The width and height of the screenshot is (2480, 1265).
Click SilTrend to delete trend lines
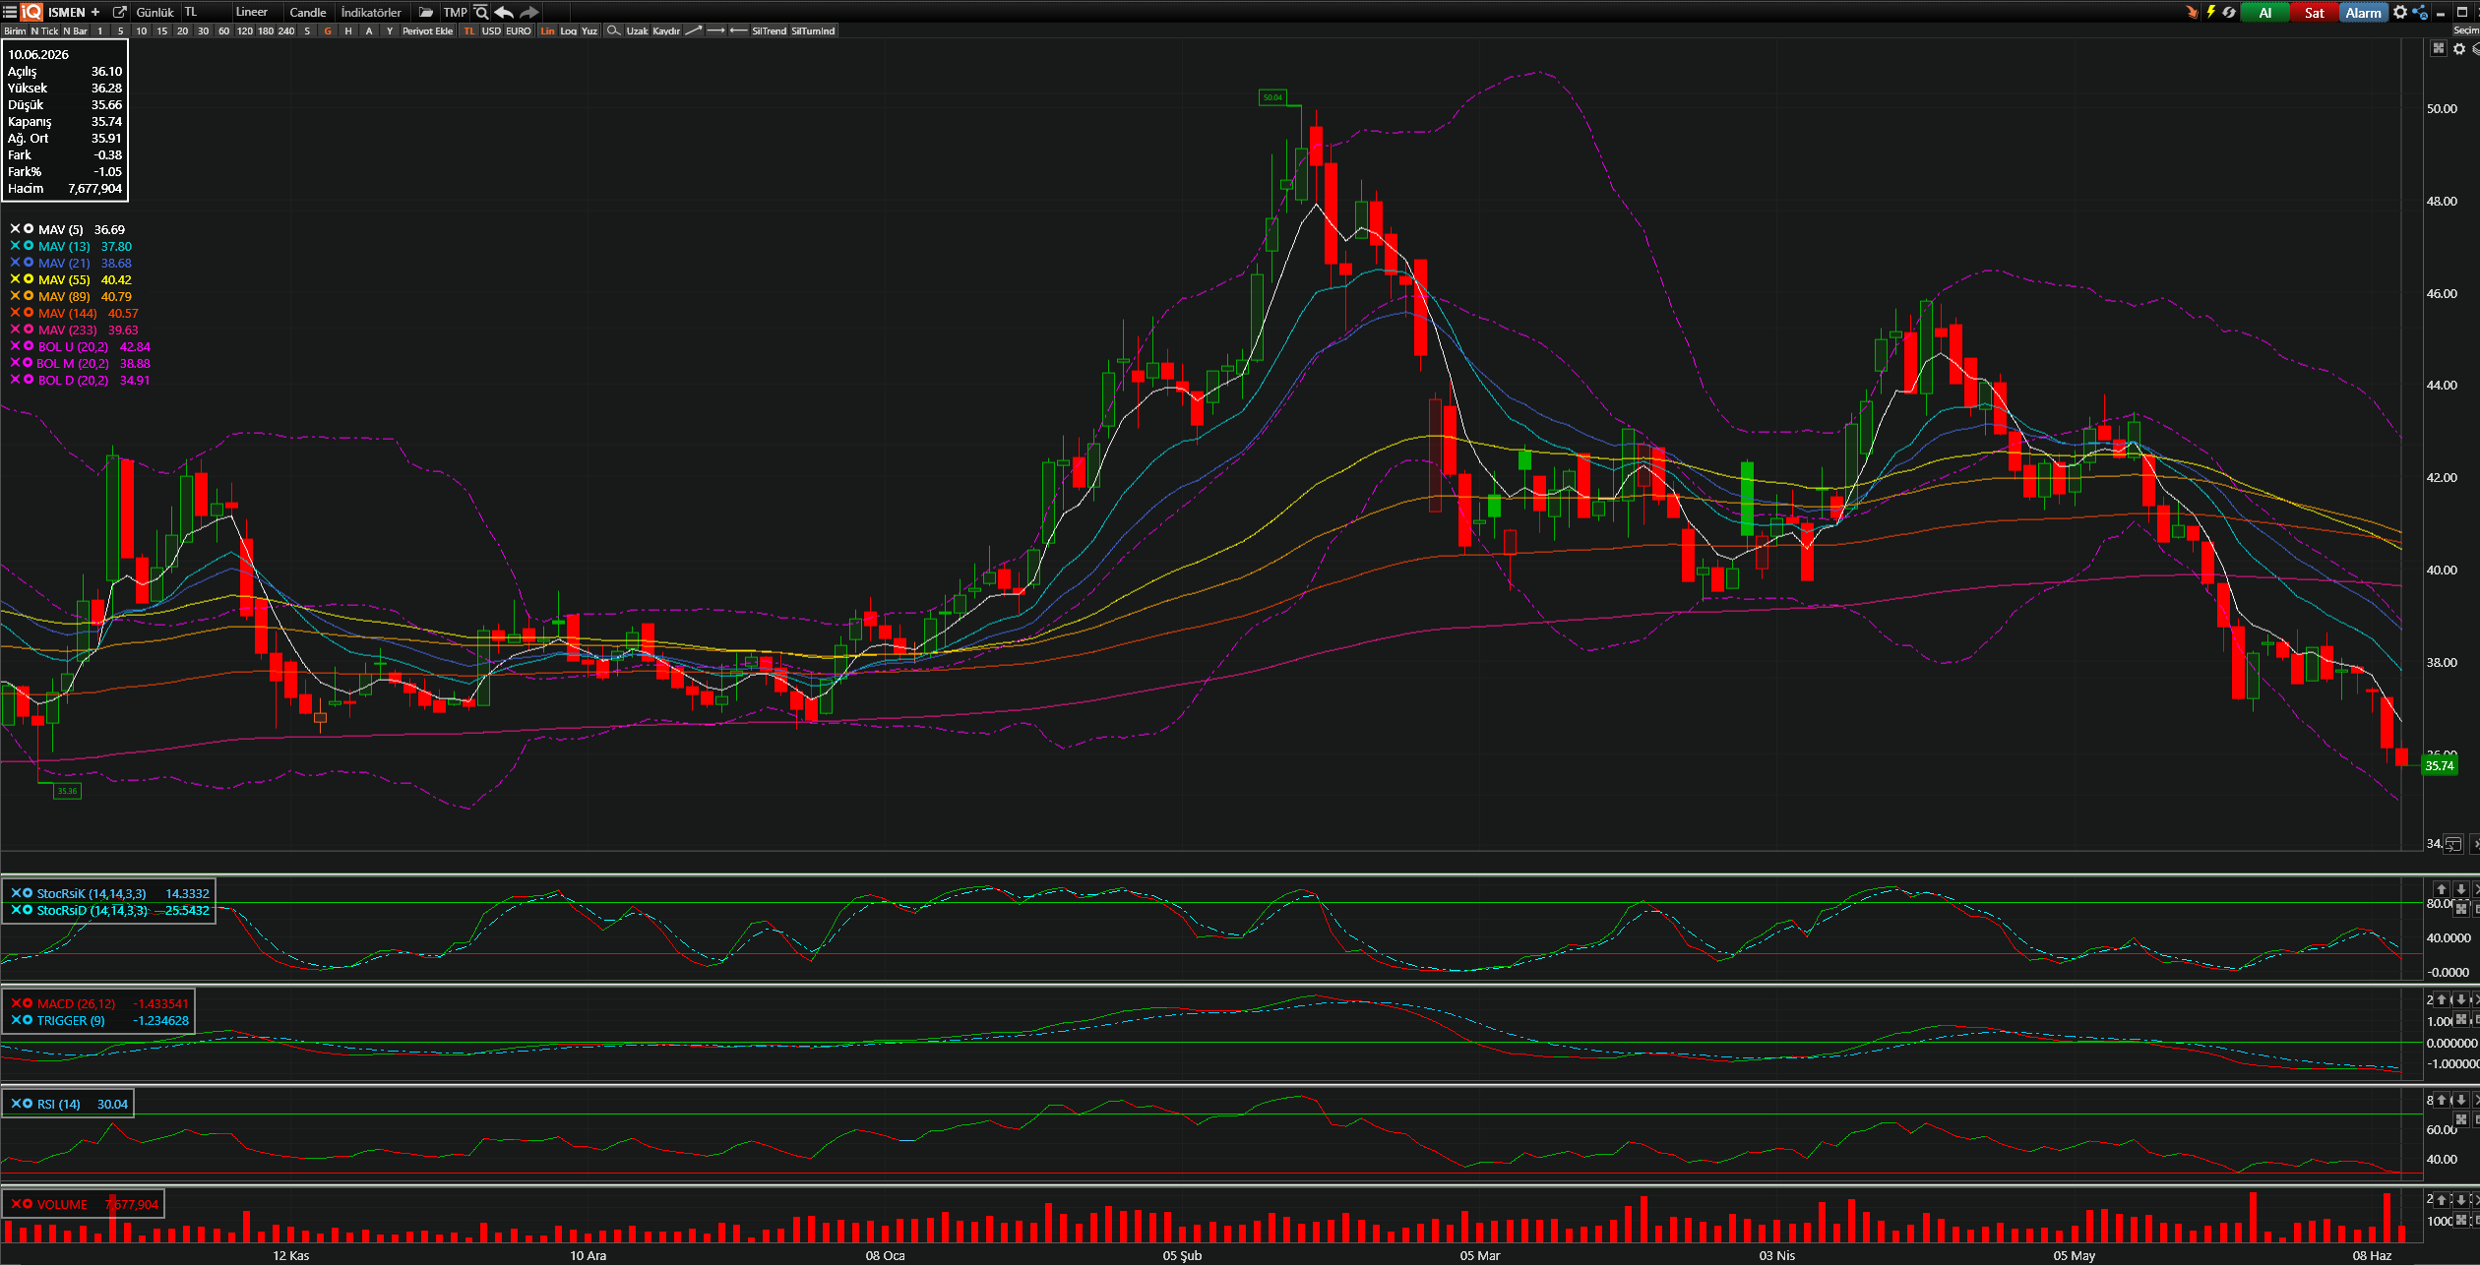pos(770,30)
